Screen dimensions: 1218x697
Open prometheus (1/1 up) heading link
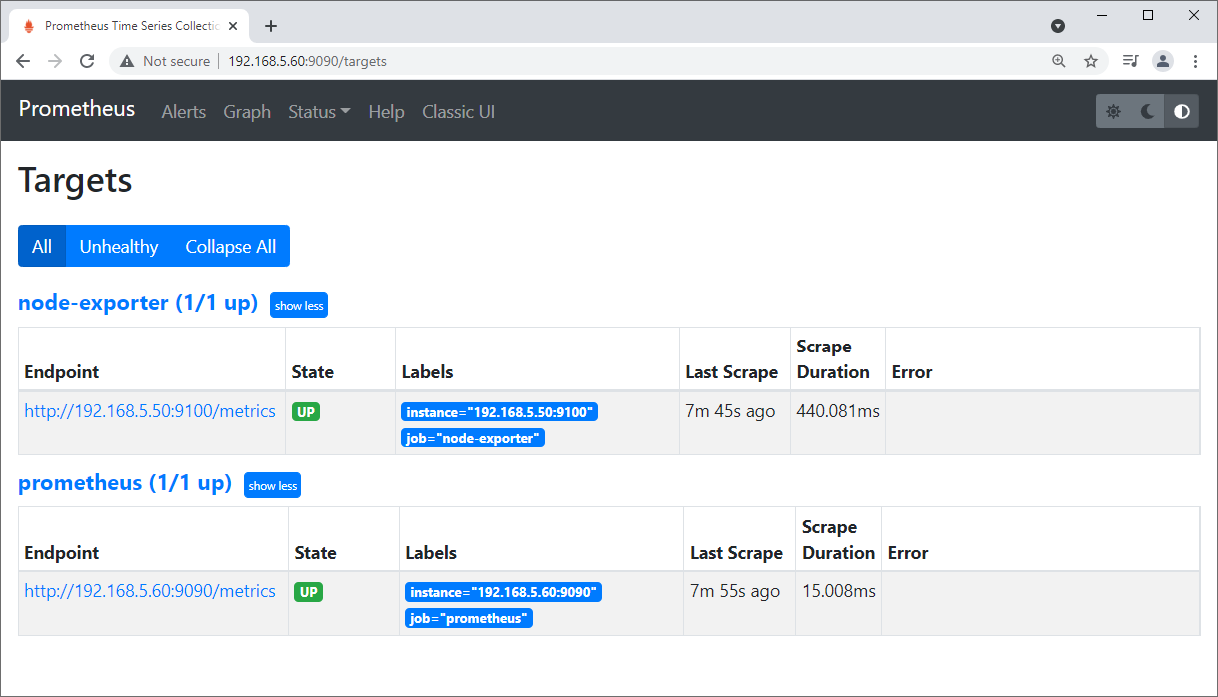[125, 483]
